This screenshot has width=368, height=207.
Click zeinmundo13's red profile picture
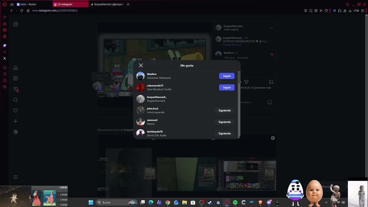coord(140,87)
